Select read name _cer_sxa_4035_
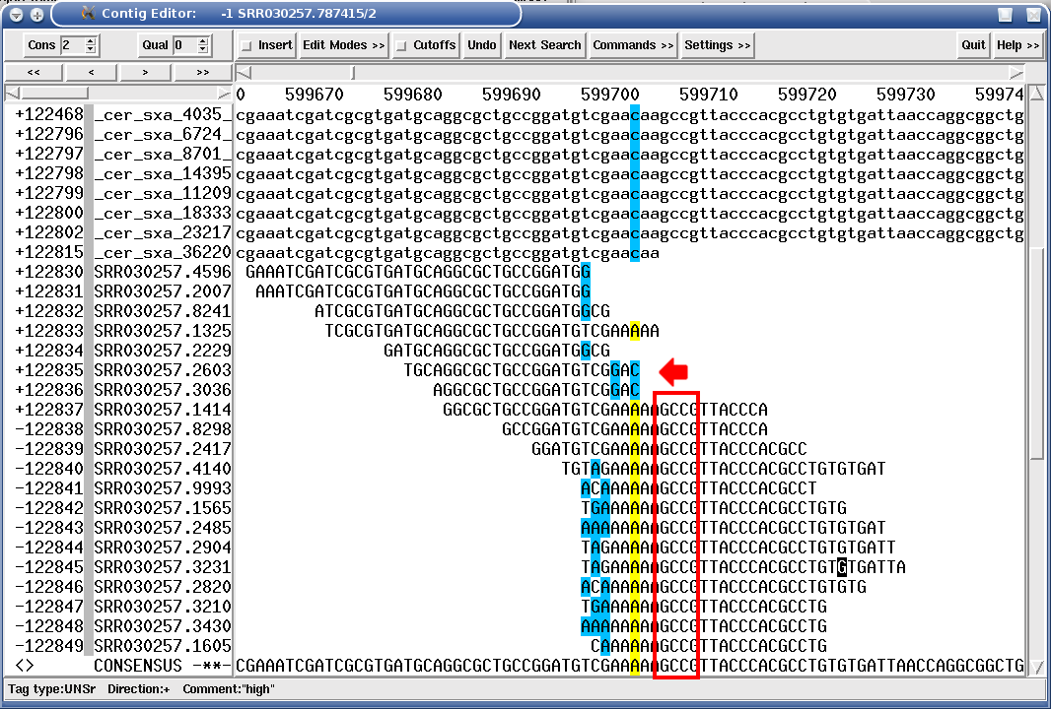The image size is (1051, 709). (x=163, y=114)
